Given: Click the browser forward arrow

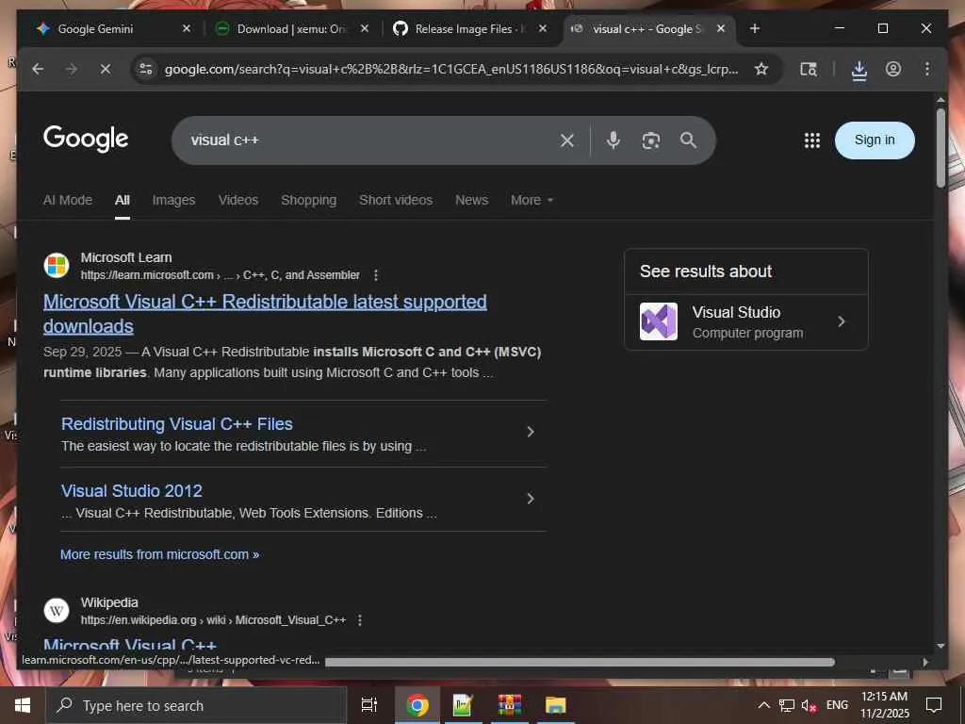Looking at the screenshot, I should [72, 69].
